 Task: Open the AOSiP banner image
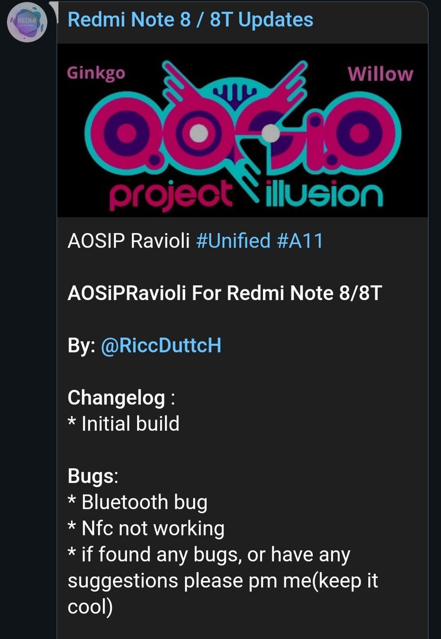coord(242,130)
